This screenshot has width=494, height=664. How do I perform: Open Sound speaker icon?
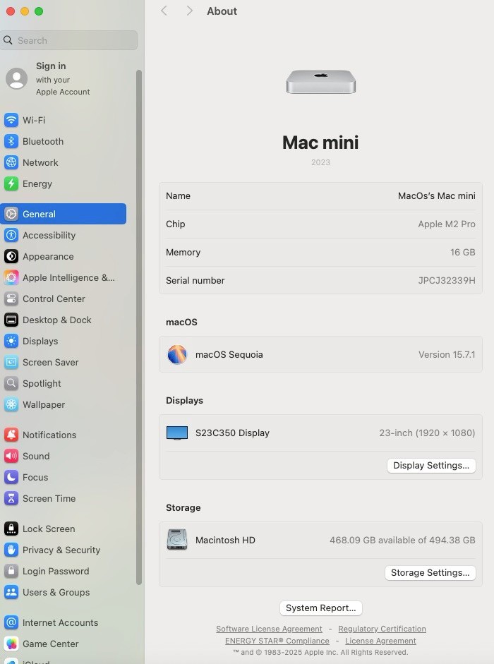click(11, 456)
